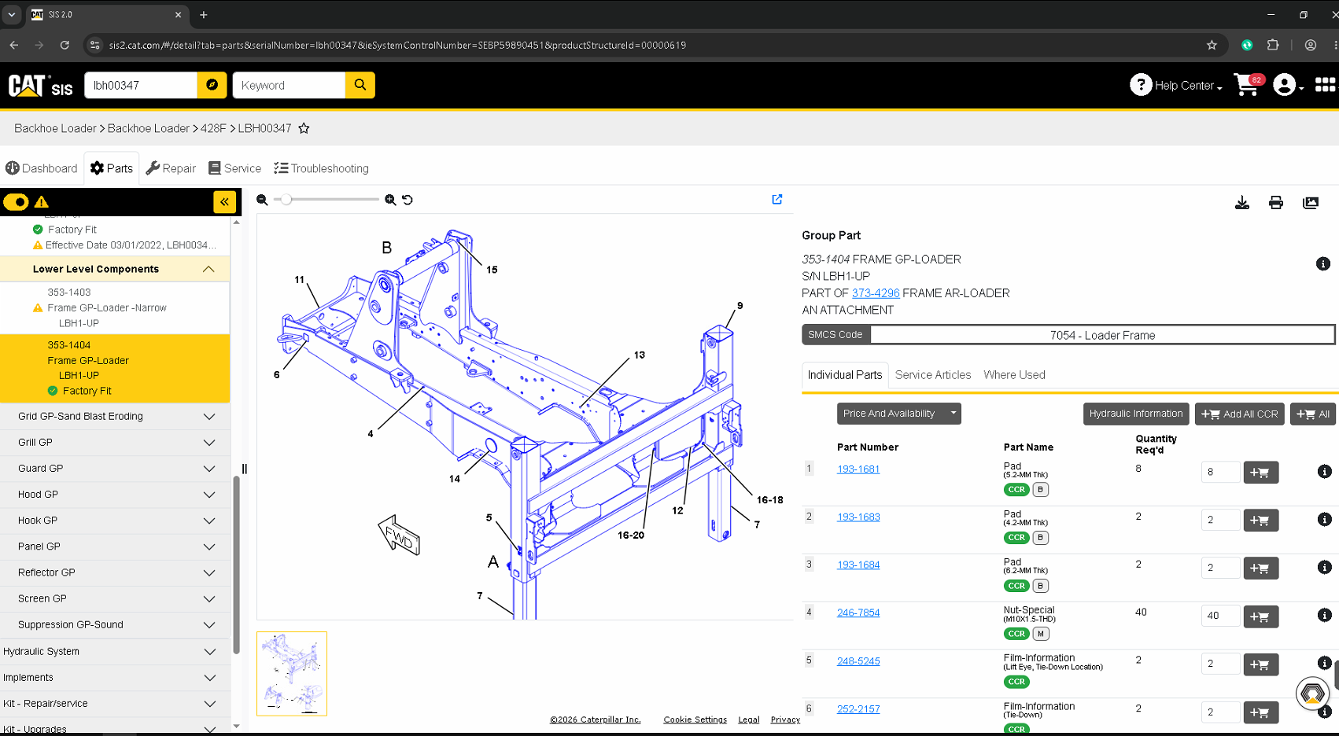
Task: Reload the browser page
Action: click(x=65, y=45)
